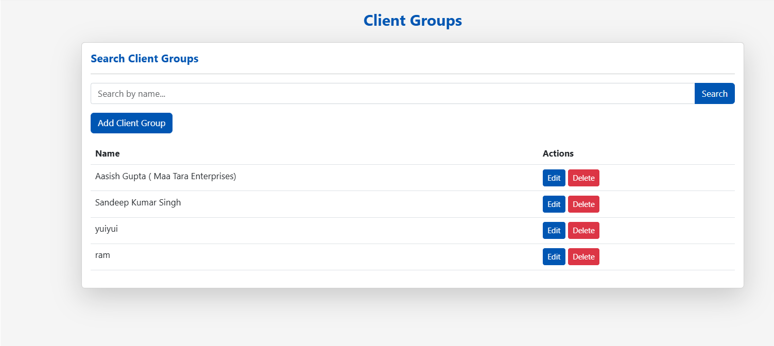
Task: Click the Add Client Group button
Action: click(x=131, y=123)
